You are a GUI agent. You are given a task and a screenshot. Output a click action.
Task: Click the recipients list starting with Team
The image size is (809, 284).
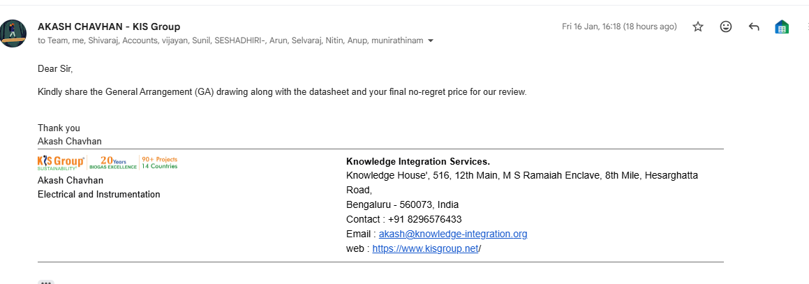point(230,40)
